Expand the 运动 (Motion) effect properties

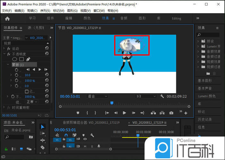[4, 49]
